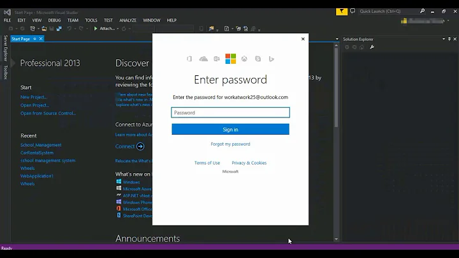Close the Enter password dialog
Viewport: 459px width, 258px height.
click(x=303, y=39)
